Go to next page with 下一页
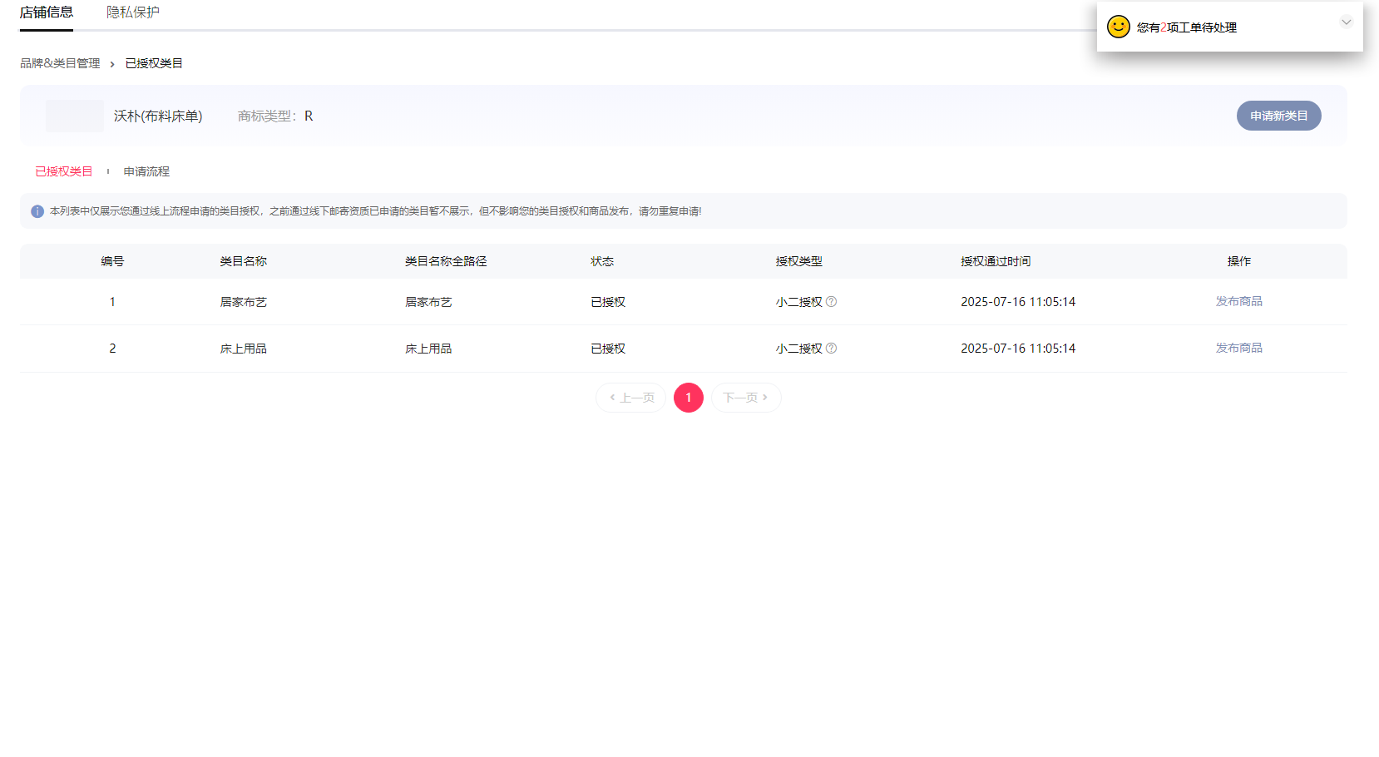This screenshot has width=1379, height=757. click(x=745, y=398)
